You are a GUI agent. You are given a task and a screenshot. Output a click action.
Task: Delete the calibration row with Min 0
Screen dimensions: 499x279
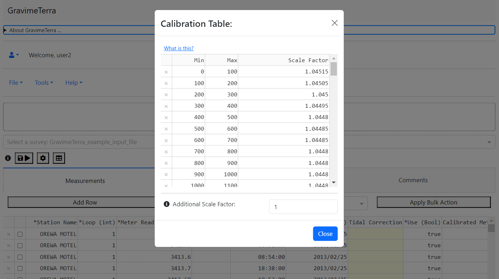coord(166,72)
